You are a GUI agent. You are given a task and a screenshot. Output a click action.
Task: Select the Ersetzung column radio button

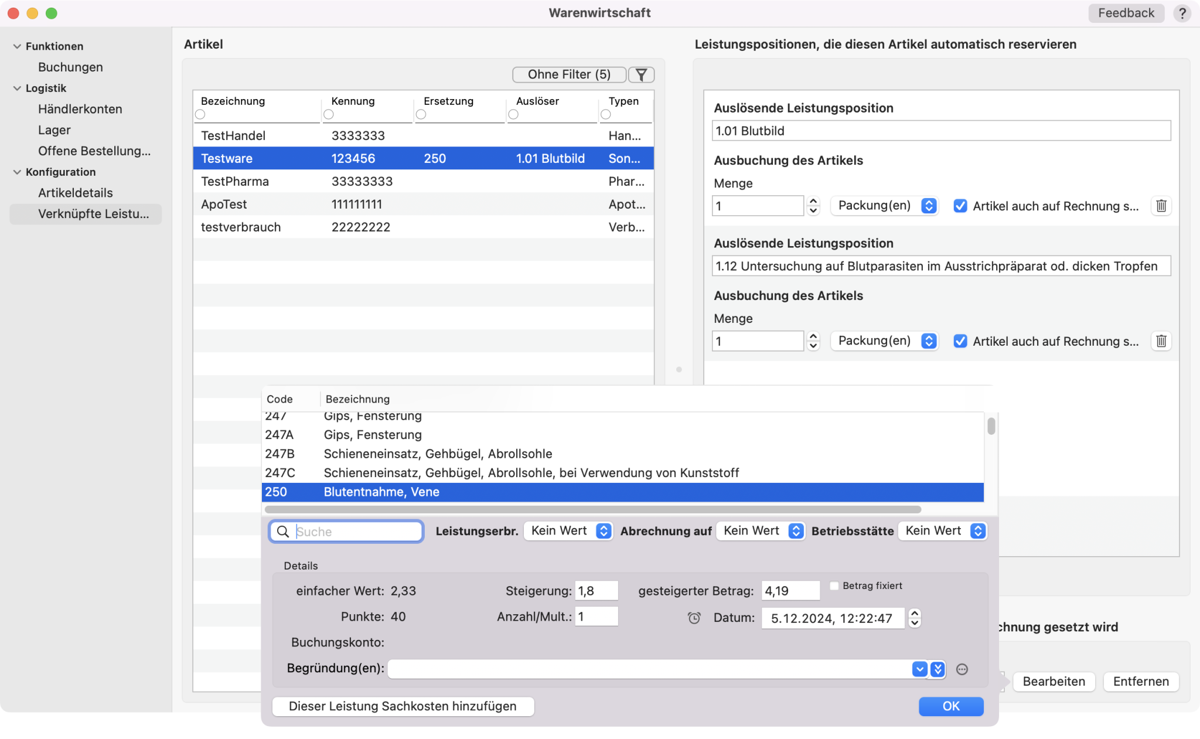421,114
